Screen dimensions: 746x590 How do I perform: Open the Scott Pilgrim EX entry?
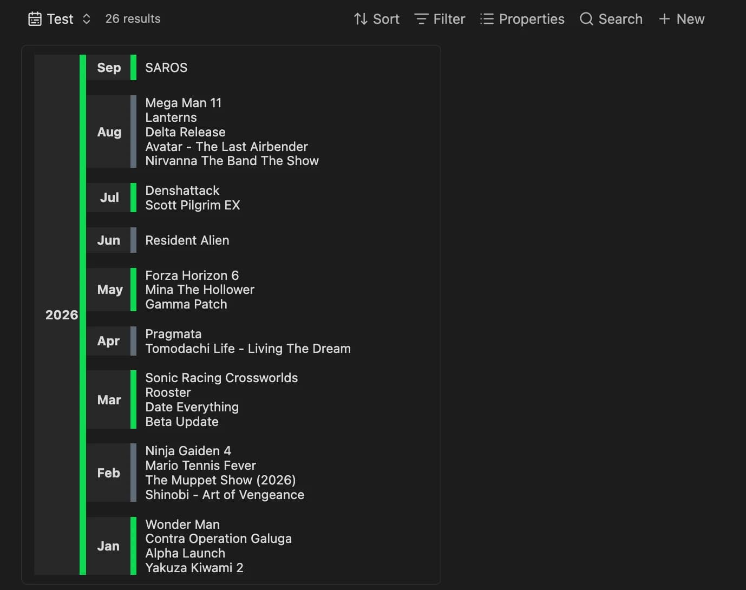pos(193,205)
